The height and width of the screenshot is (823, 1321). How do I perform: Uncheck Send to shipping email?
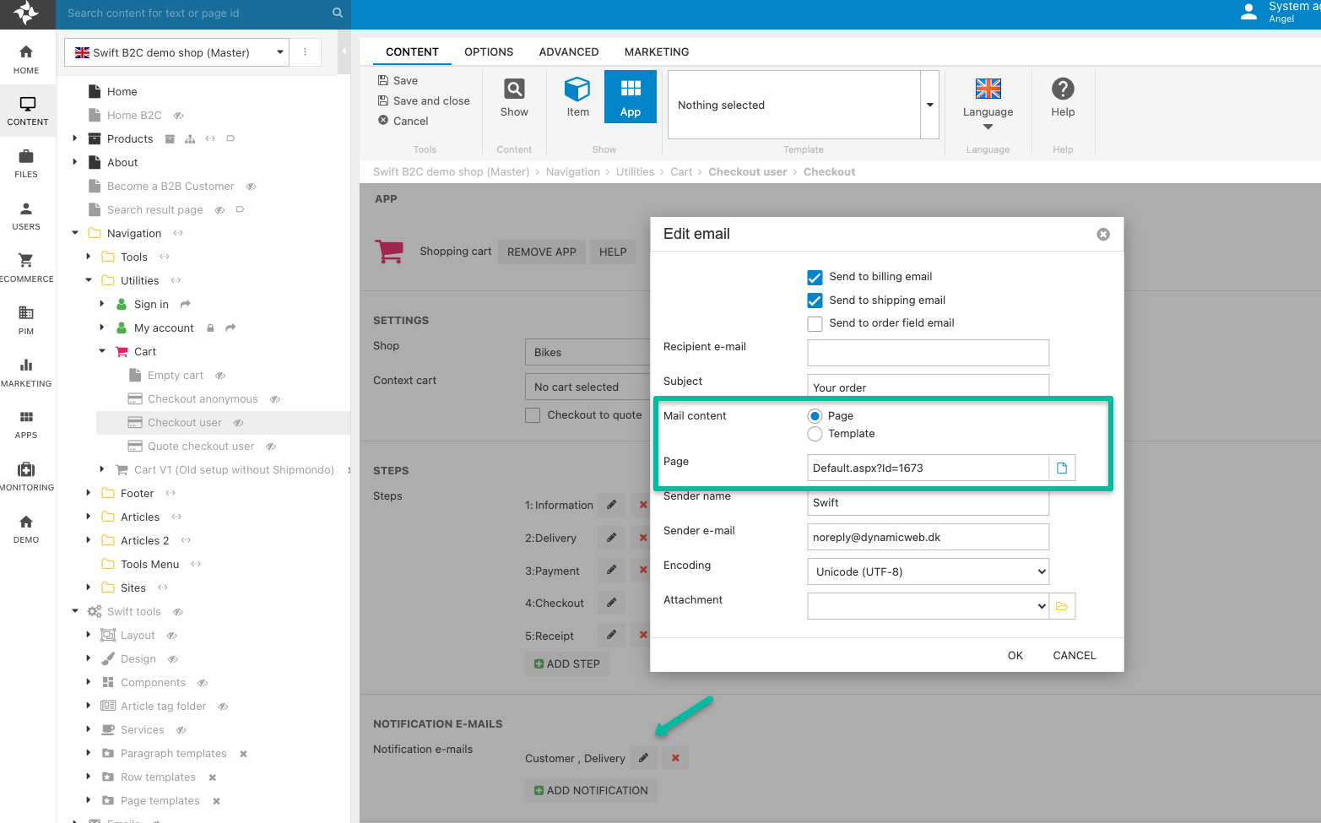click(815, 301)
